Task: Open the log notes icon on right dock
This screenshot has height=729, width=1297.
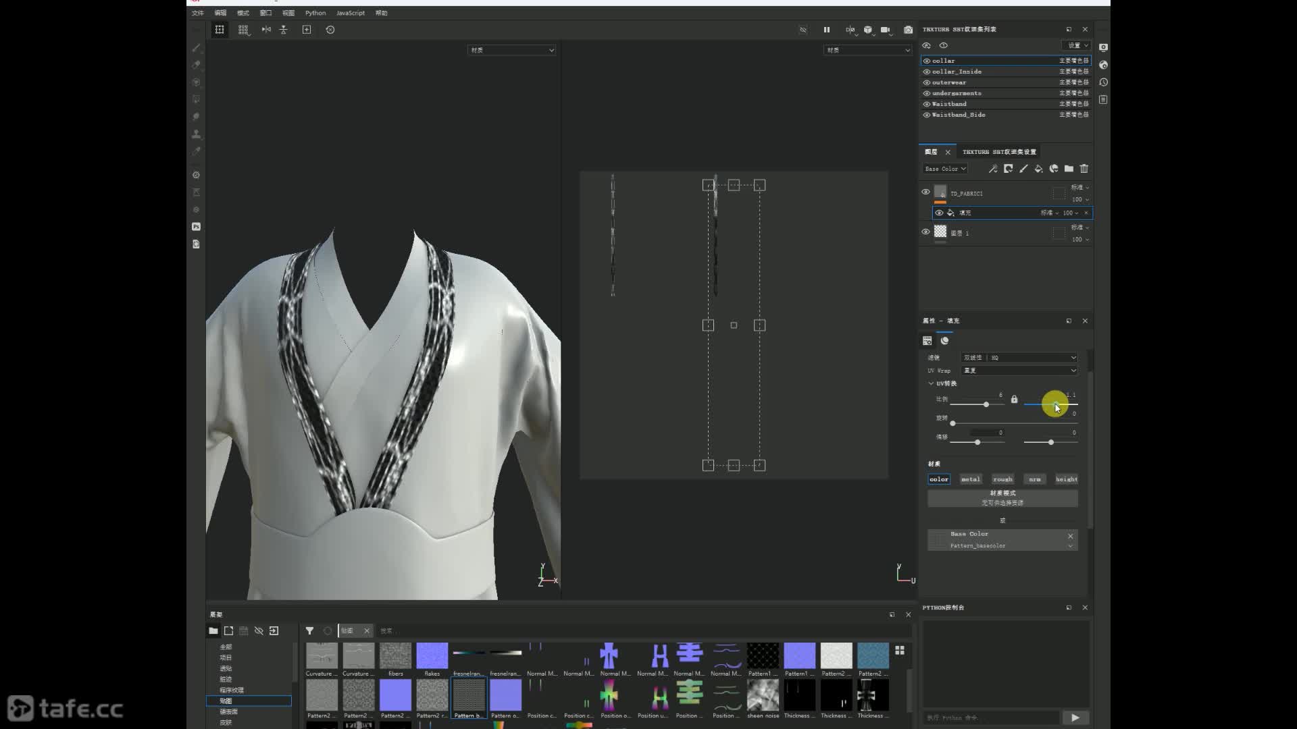Action: [x=1103, y=100]
